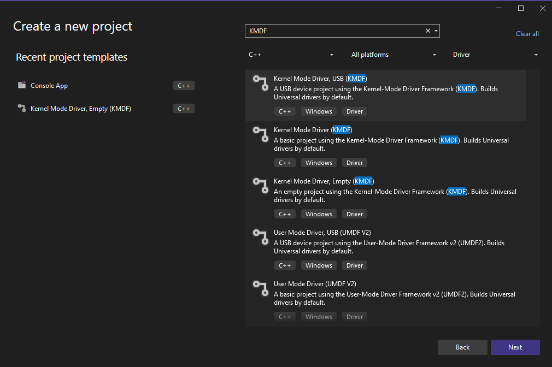Click description 'An empty project using the Kernel-Mode'
Image resolution: width=552 pixels, height=367 pixels.
tap(395, 196)
